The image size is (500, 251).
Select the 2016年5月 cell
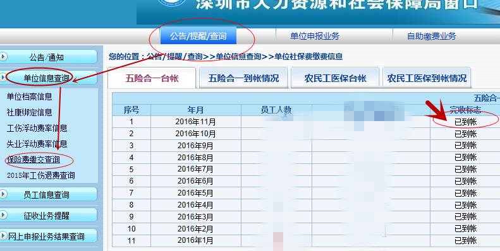(x=195, y=193)
